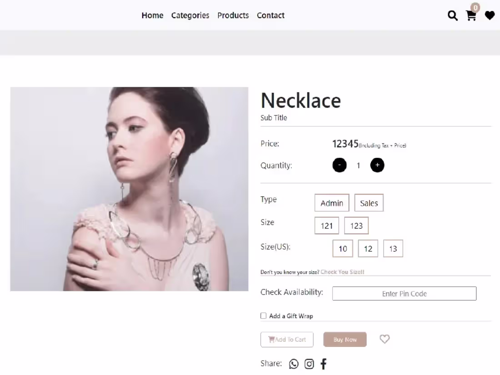The image size is (500, 375).
Task: Click the Buy Now button
Action: pyautogui.click(x=345, y=339)
